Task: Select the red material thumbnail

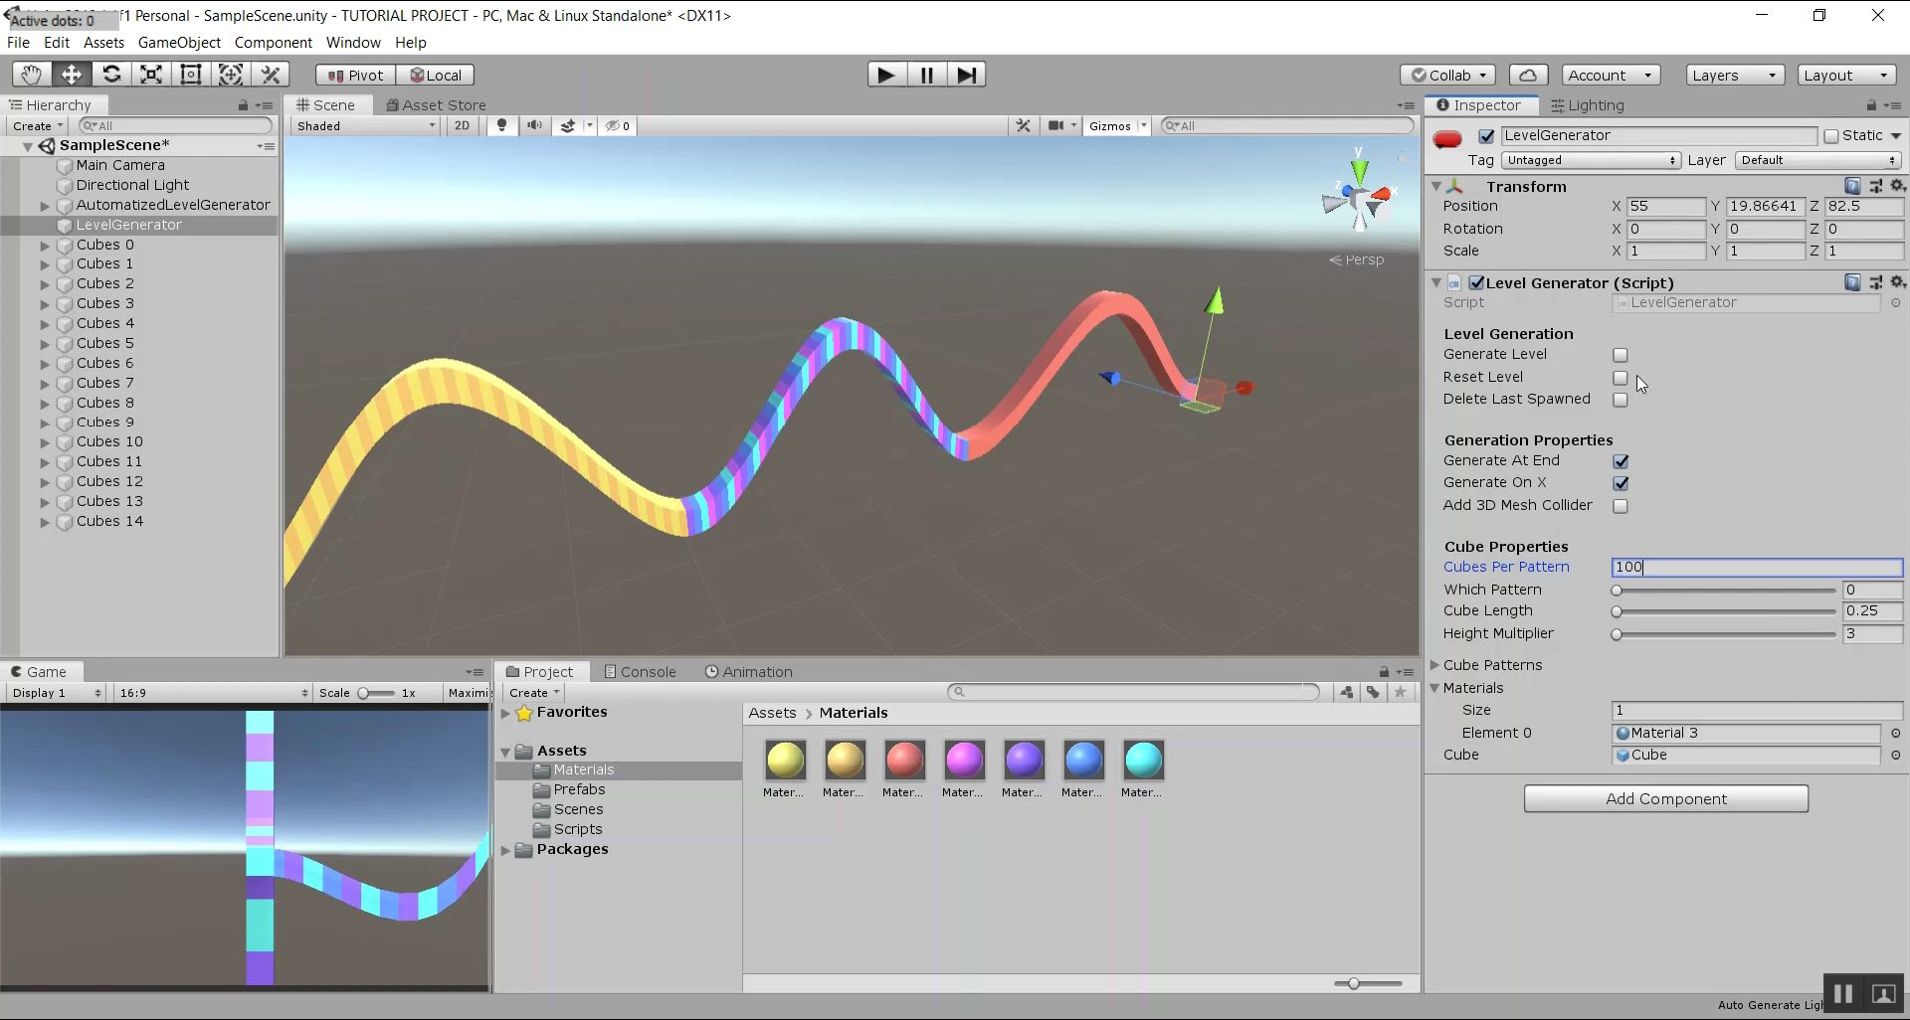Action: coord(904,761)
